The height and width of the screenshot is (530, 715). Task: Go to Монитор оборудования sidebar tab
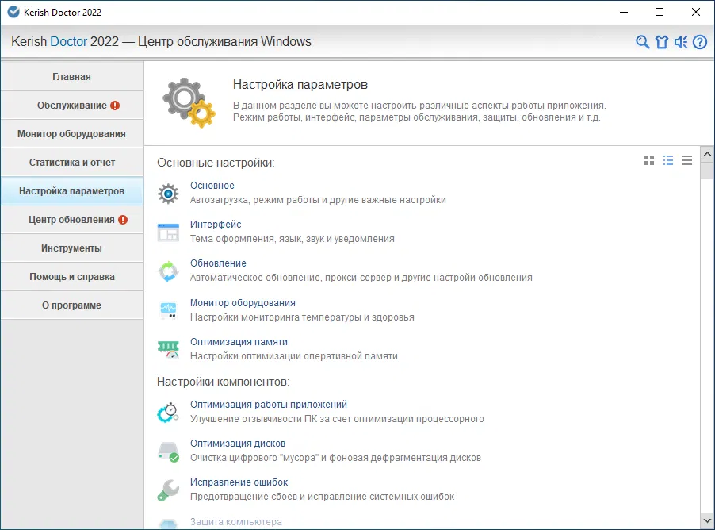72,134
